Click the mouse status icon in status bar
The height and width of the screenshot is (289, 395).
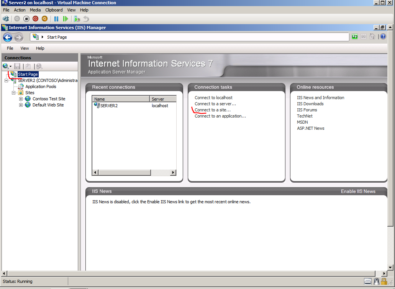(376, 281)
